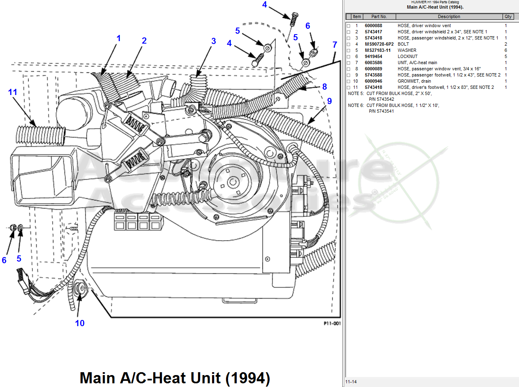The width and height of the screenshot is (519, 387).
Task: Click the NOTE 5 bulk hose text
Action: pos(390,96)
